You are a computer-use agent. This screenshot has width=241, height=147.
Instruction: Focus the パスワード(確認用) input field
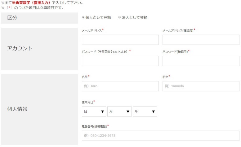201,61
